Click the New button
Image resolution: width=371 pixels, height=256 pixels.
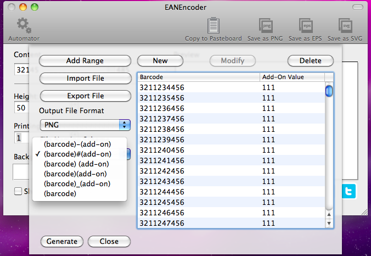[x=160, y=60]
